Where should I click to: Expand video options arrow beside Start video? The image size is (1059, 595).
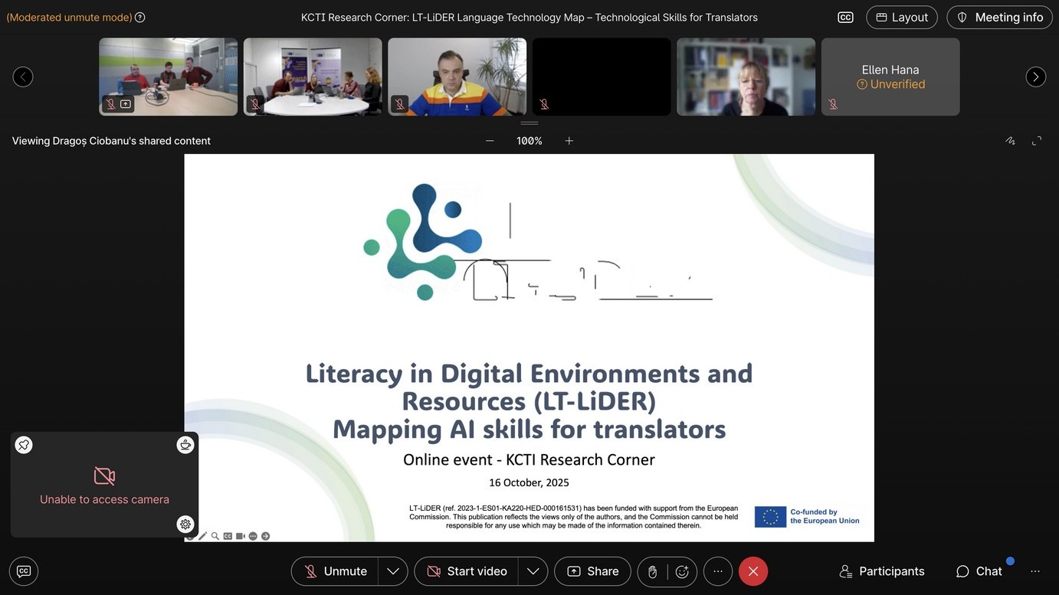tap(533, 571)
